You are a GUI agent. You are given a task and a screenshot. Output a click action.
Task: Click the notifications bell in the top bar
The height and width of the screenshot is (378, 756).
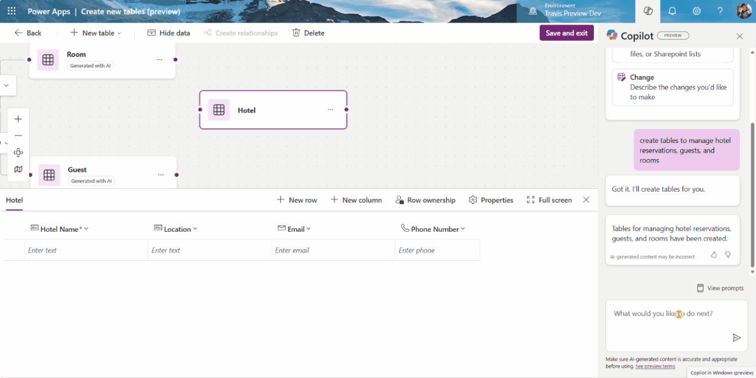(672, 11)
